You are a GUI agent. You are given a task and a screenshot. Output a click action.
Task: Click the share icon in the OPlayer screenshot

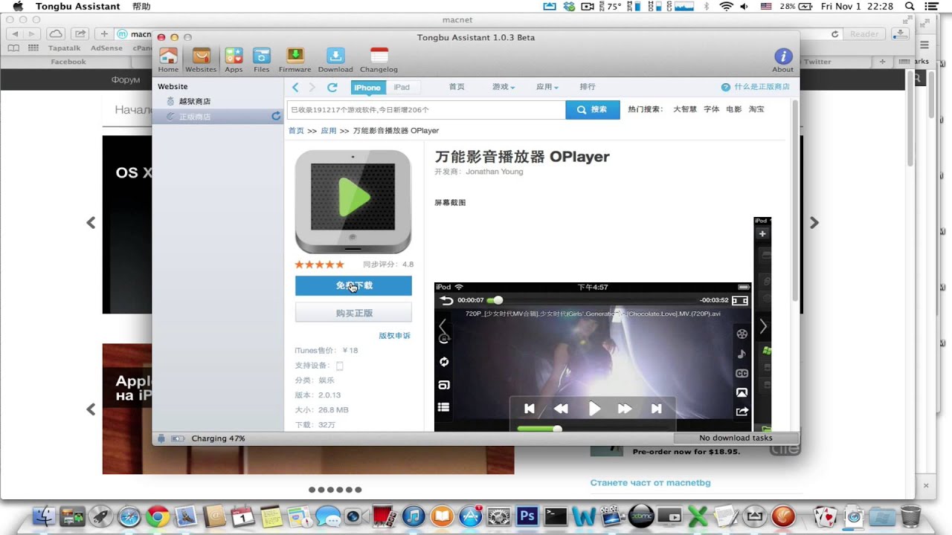742,412
